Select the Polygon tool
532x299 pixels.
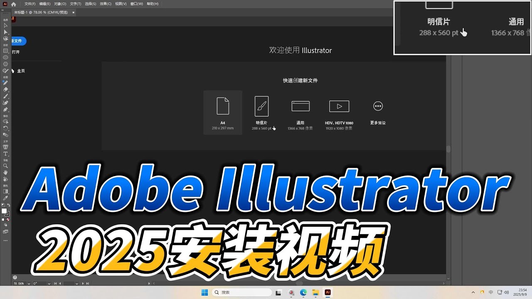pos(5,64)
